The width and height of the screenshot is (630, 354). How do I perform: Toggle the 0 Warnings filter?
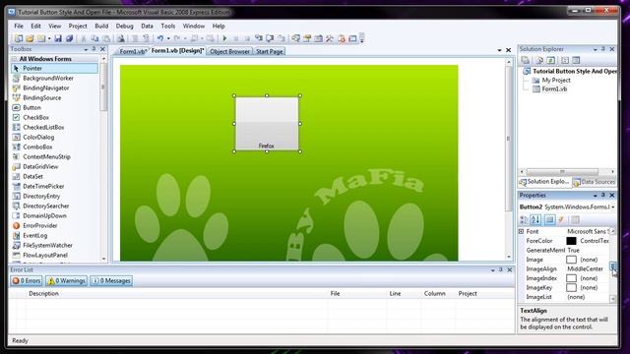point(66,280)
